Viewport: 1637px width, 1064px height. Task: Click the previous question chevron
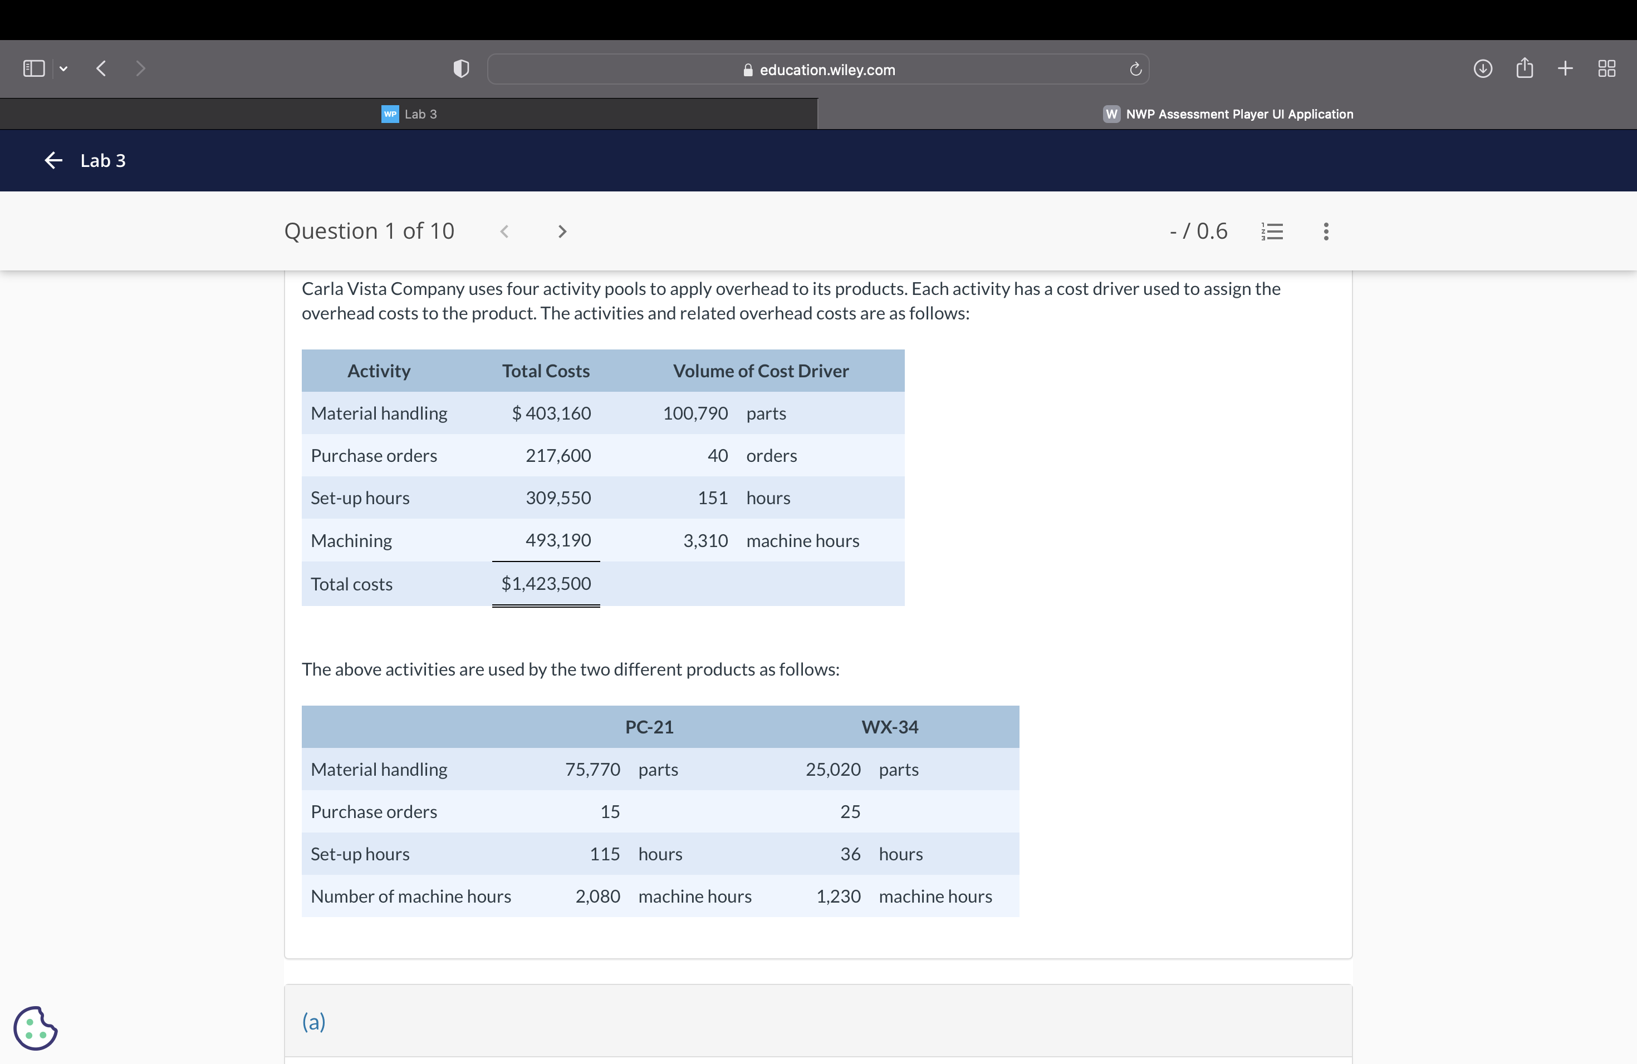click(504, 231)
